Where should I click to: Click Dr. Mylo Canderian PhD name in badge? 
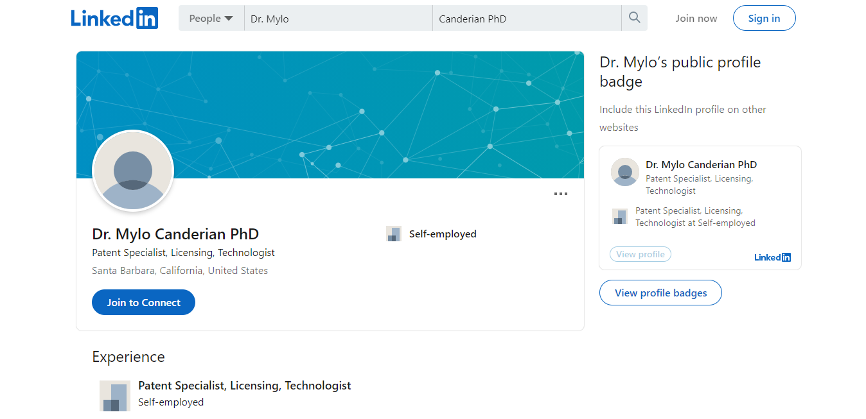click(x=701, y=165)
